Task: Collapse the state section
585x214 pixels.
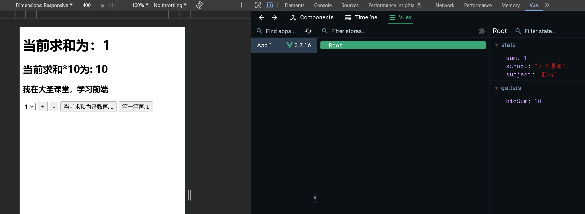Action: [x=496, y=45]
